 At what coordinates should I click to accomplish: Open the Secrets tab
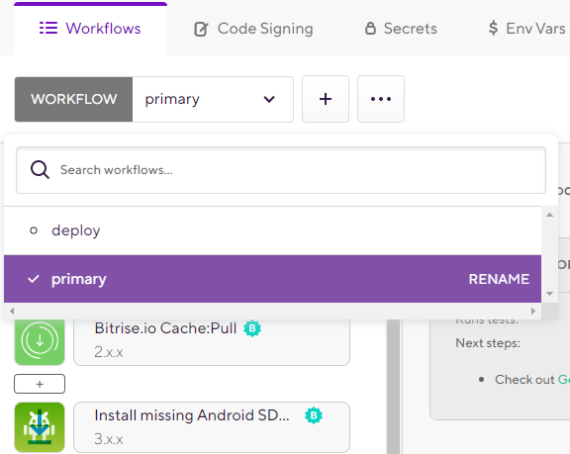pyautogui.click(x=401, y=29)
